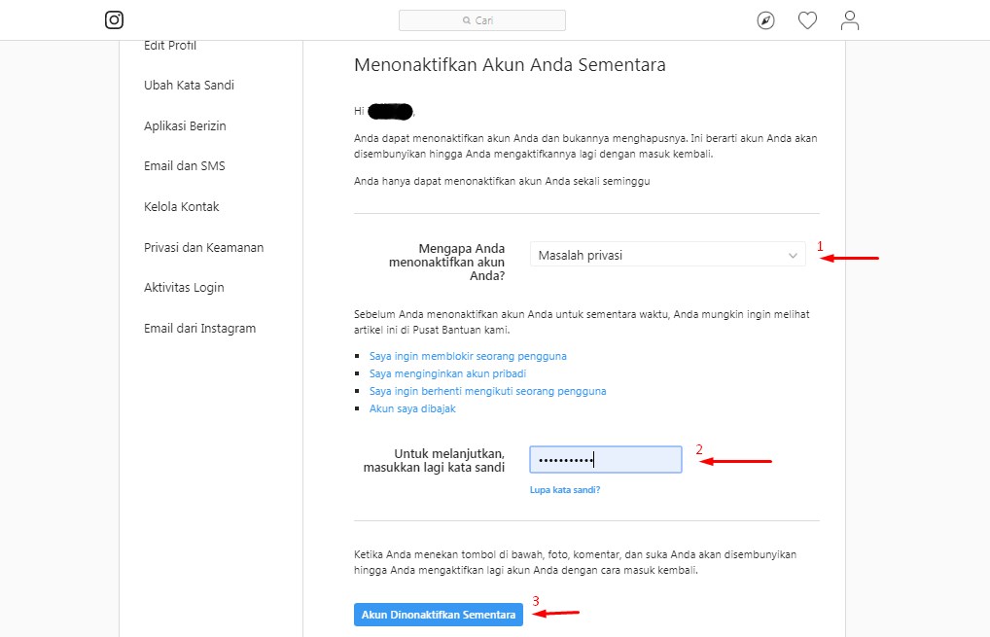Open Edit Profil in sidebar

[170, 46]
